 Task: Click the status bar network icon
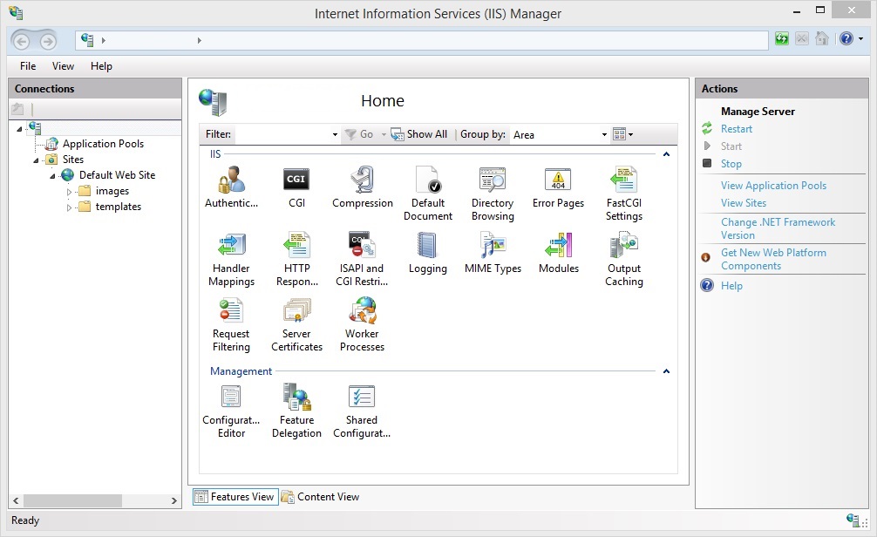point(853,520)
